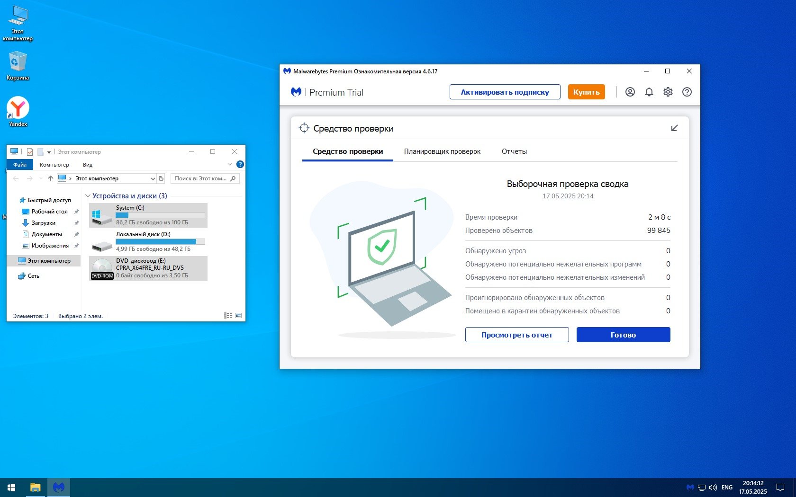
Task: Click Выбрано 2 элем. in Explorer status bar
Action: click(x=81, y=316)
